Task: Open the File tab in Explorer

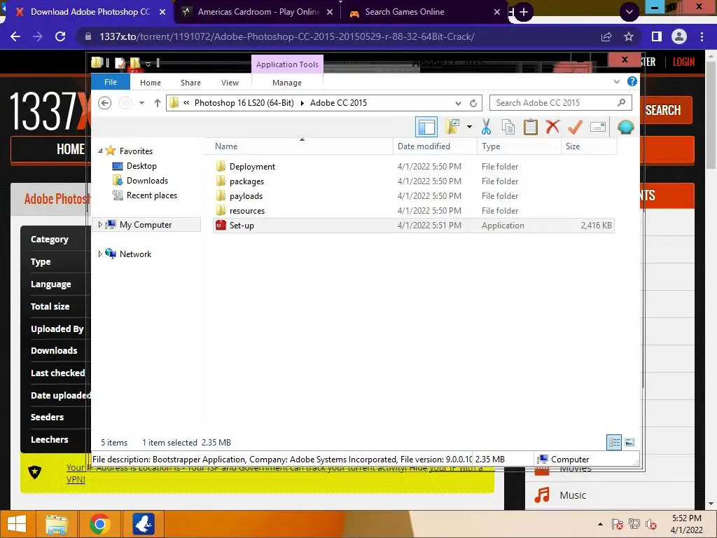Action: click(x=110, y=82)
